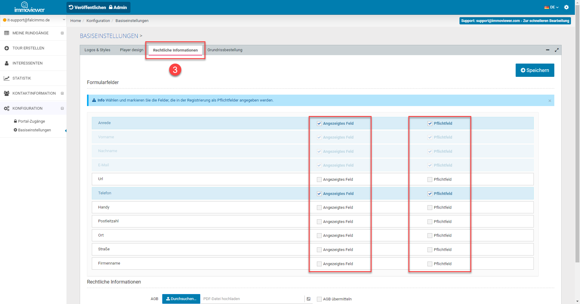Open the Grundrissbestellung tab
The image size is (580, 304).
point(225,50)
